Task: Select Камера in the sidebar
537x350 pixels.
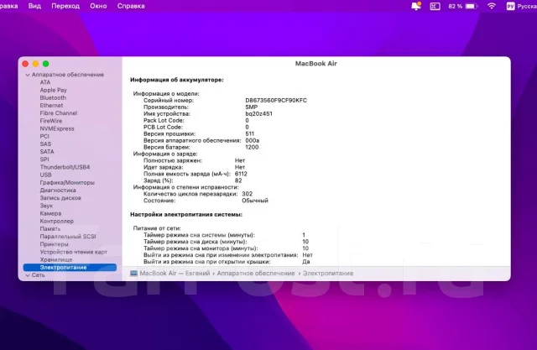Action: (x=50, y=213)
